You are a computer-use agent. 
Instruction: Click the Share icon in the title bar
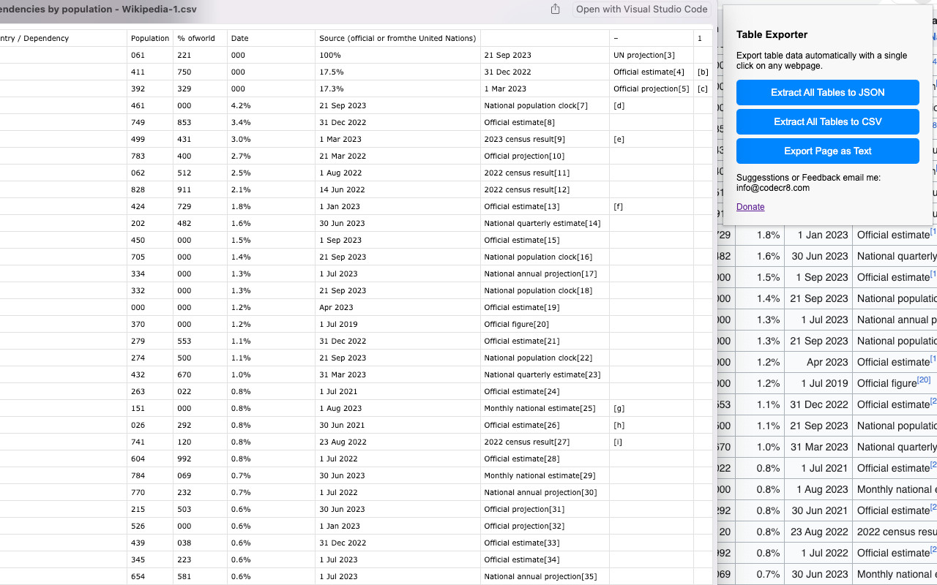click(555, 10)
